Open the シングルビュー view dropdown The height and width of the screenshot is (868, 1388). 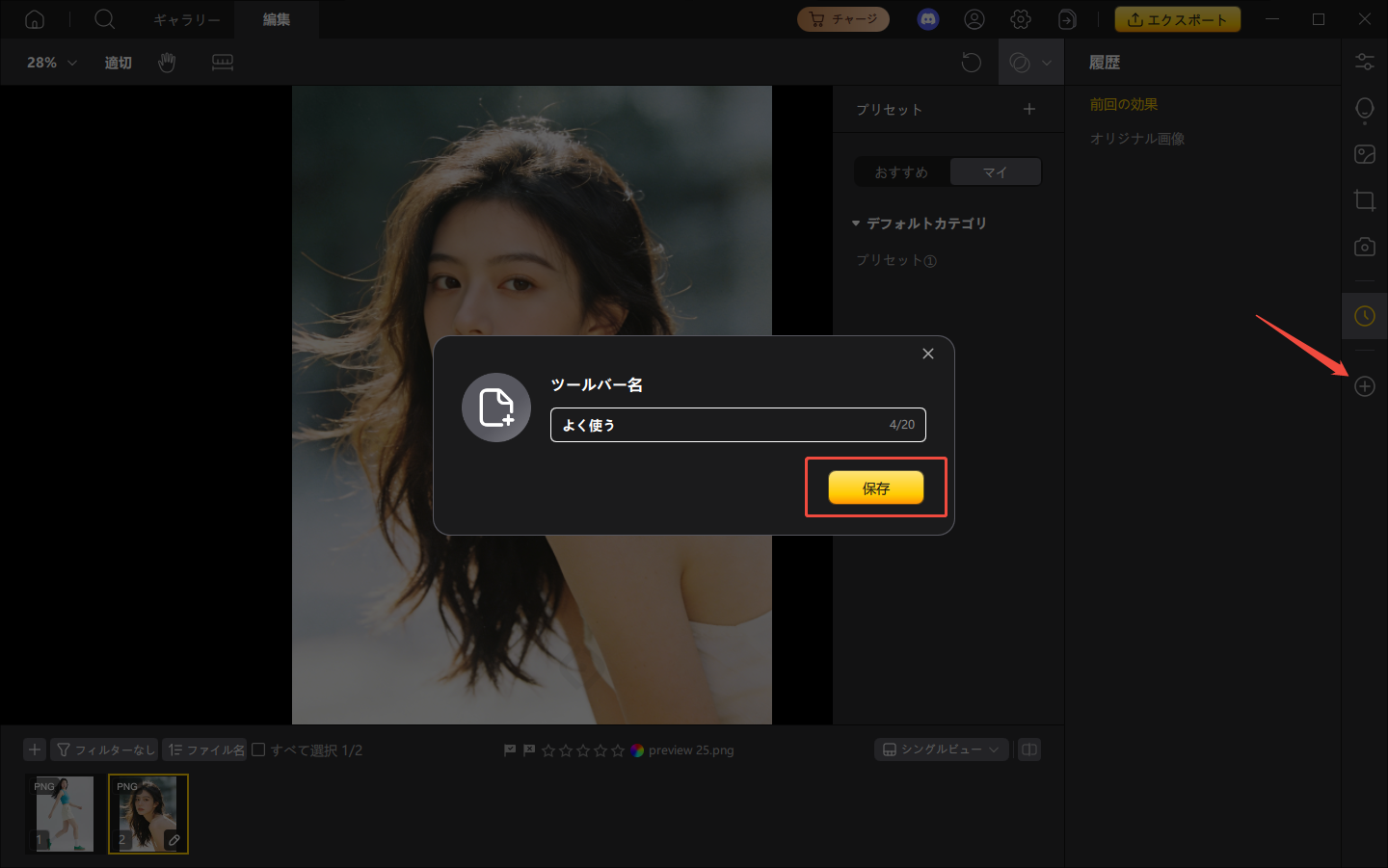(941, 750)
